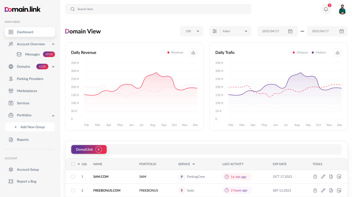Screen dimensions: 352x197
Task: Open the Falter filter dropdown
Action: point(230,31)
